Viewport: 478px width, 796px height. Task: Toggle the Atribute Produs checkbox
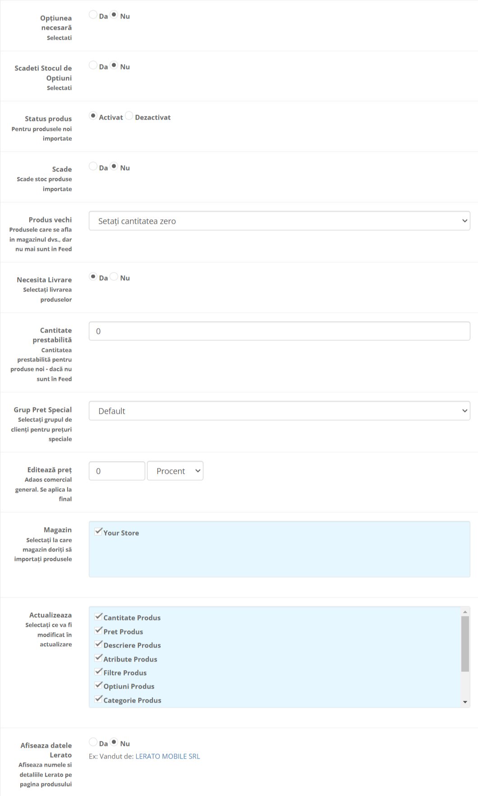(98, 658)
